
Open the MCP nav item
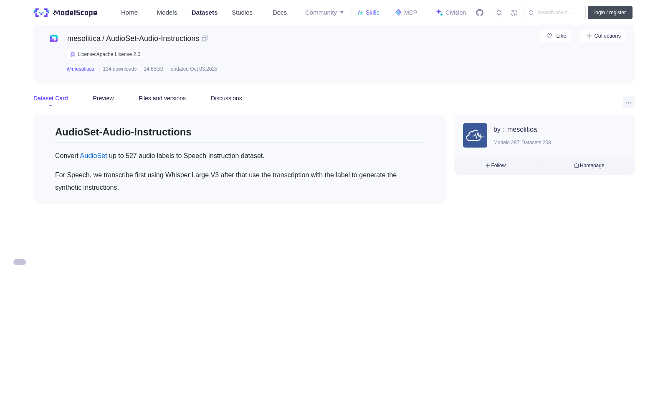pyautogui.click(x=406, y=13)
